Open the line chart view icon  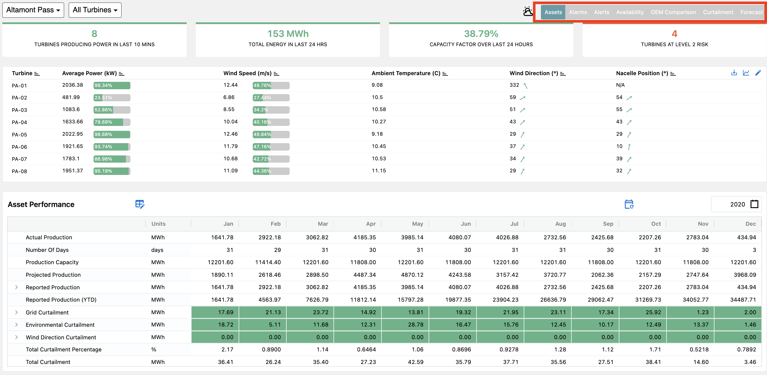(746, 73)
